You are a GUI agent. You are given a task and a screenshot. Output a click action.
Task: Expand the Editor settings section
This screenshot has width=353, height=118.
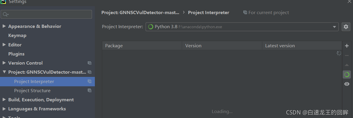click(4, 45)
